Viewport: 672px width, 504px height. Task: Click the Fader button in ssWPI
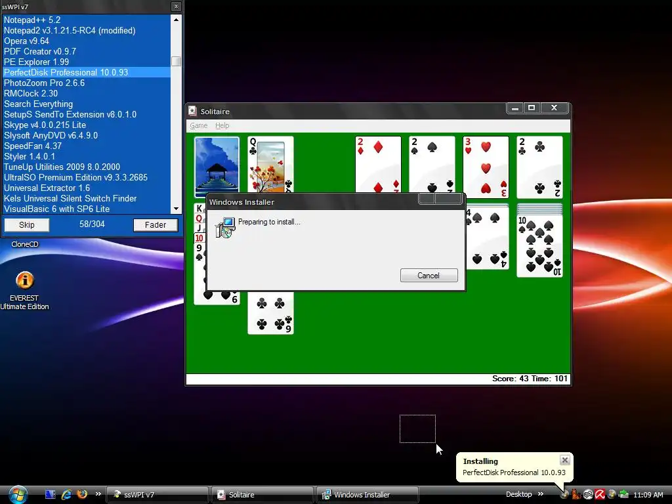(156, 225)
